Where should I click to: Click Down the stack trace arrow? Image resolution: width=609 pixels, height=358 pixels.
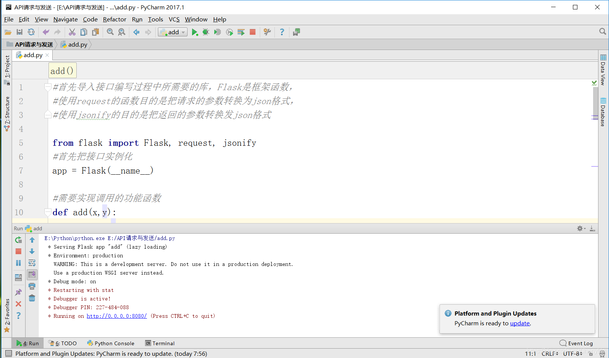pyautogui.click(x=32, y=251)
